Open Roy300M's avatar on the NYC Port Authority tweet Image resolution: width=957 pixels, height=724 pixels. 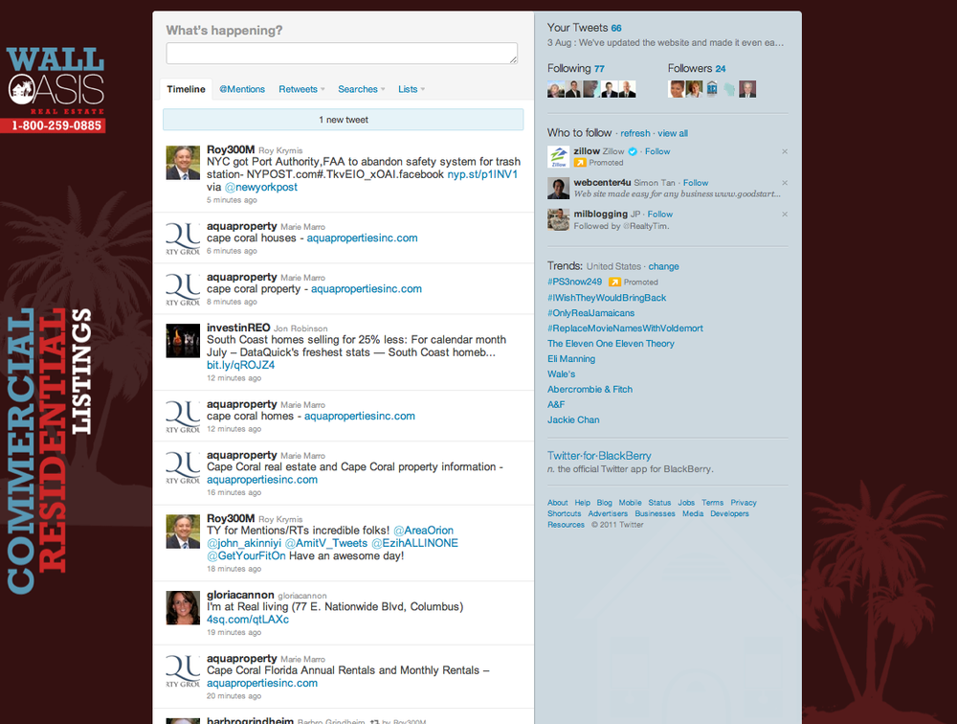(183, 163)
